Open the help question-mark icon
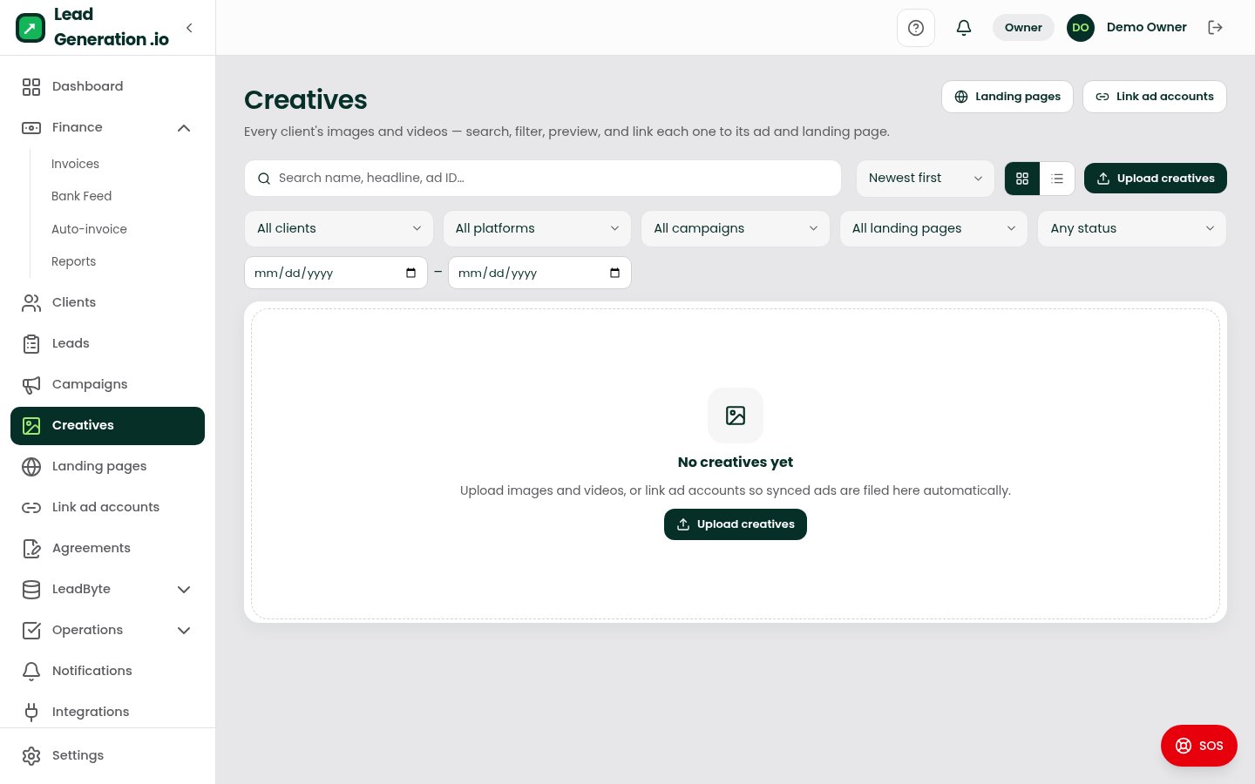 point(916,28)
